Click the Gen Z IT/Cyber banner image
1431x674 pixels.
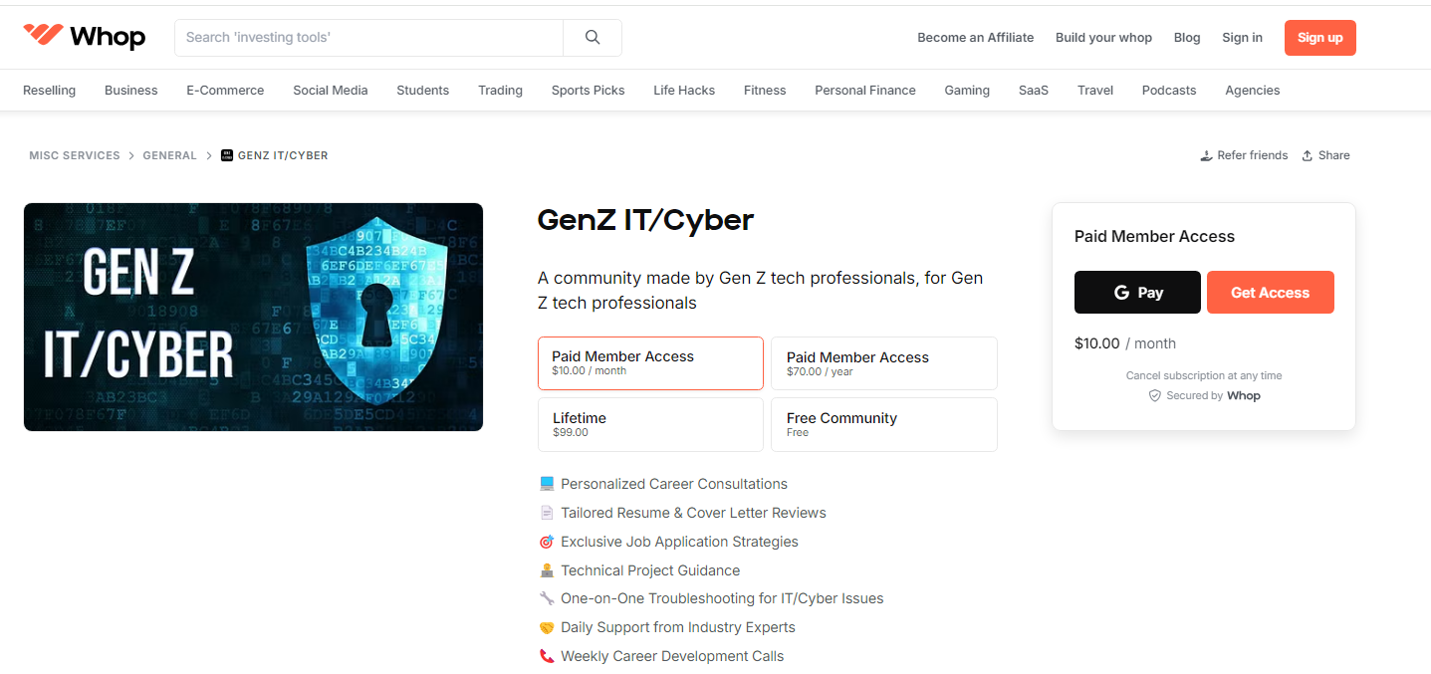coord(253,318)
